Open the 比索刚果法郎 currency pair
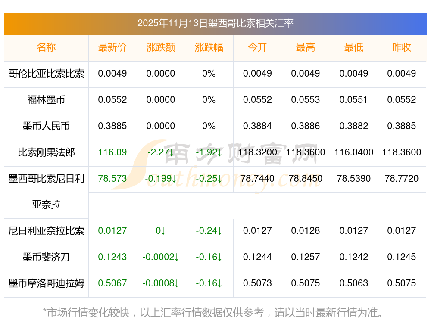Screen dimensions: 431x326 point(46,152)
